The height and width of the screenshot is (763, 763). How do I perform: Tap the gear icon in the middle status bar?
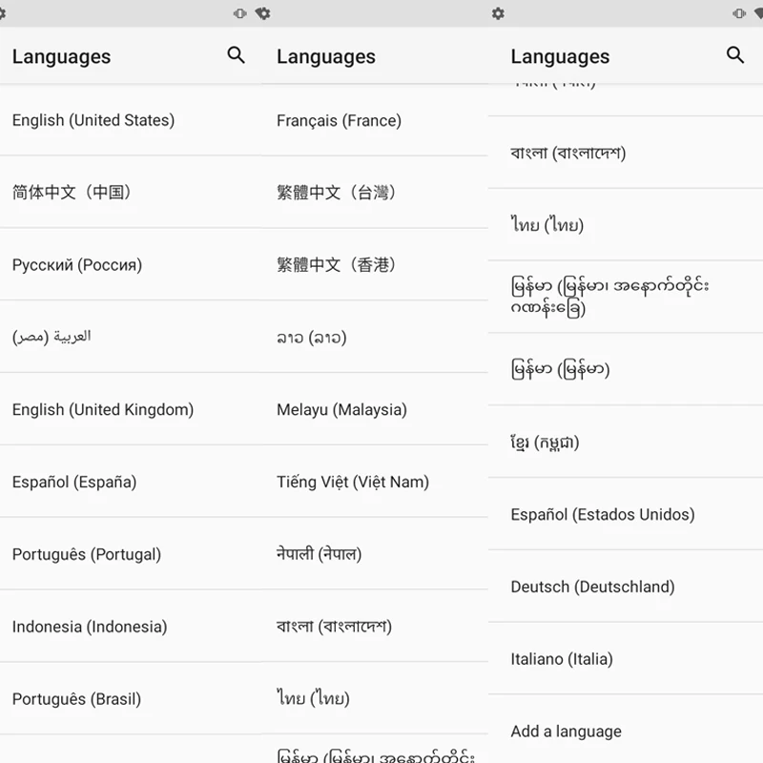263,13
